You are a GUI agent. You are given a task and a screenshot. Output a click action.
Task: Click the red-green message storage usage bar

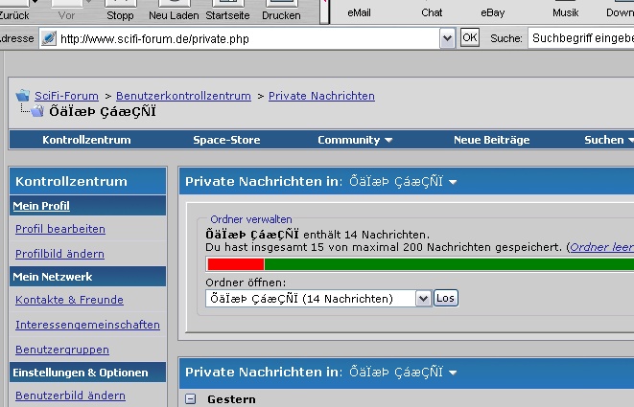tap(419, 263)
